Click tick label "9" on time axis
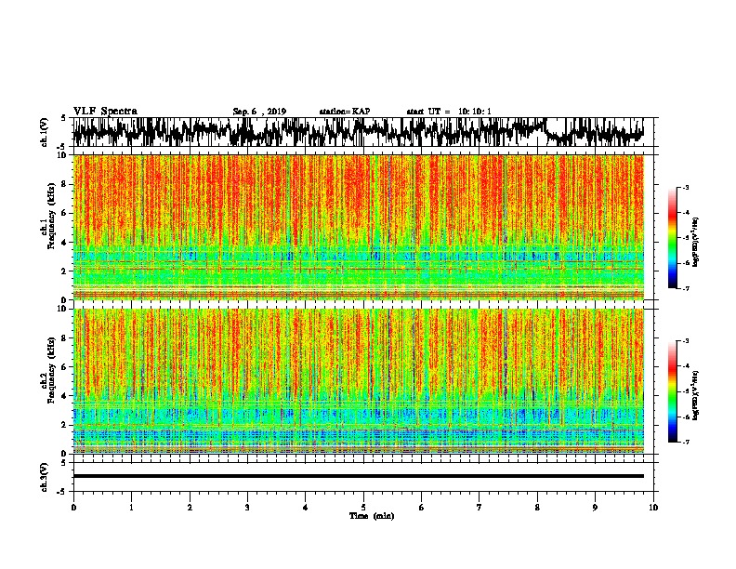This screenshot has width=736, height=569. pos(595,508)
